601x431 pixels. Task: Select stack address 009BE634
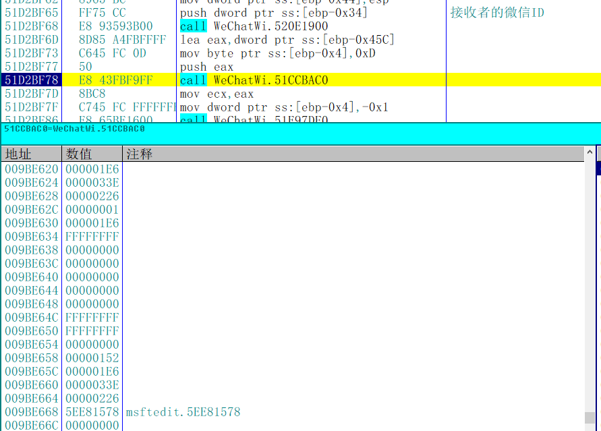click(x=32, y=236)
